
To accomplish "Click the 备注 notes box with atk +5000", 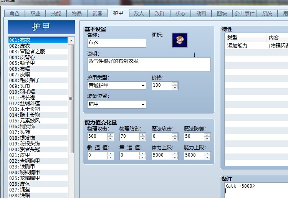I will coord(257,190).
